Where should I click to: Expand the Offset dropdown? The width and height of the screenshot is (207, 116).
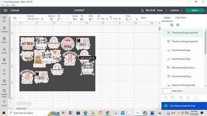tap(91, 19)
